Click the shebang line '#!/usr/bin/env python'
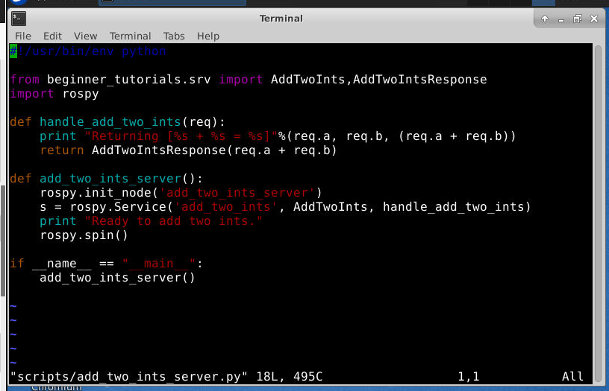 (88, 51)
